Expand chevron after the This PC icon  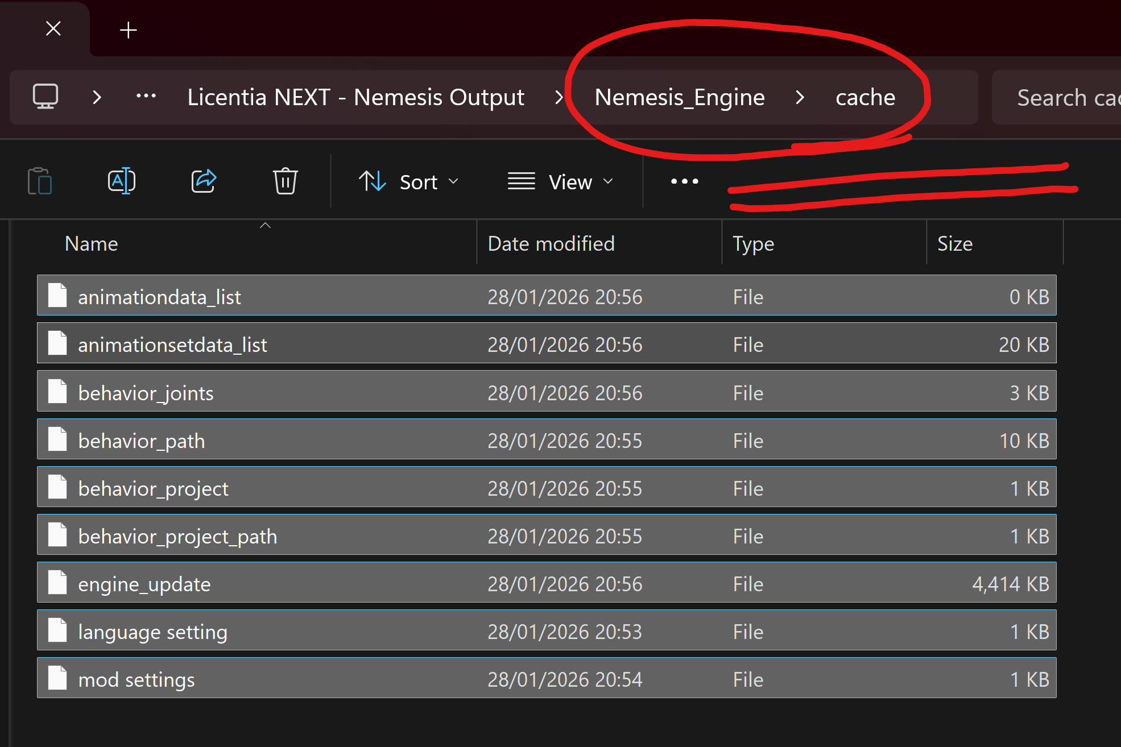click(x=97, y=97)
